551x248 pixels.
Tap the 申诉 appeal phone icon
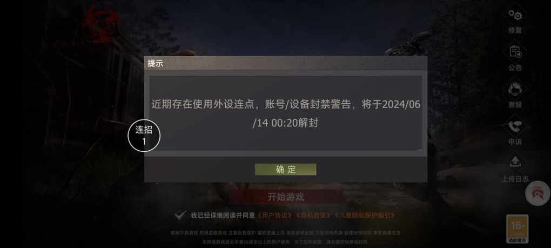pos(515,126)
